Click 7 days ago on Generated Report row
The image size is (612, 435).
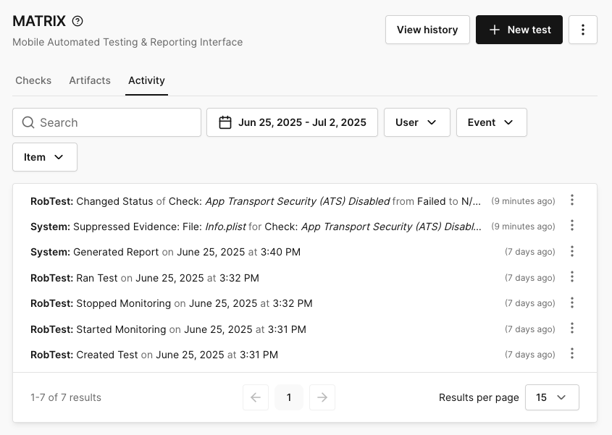point(529,252)
